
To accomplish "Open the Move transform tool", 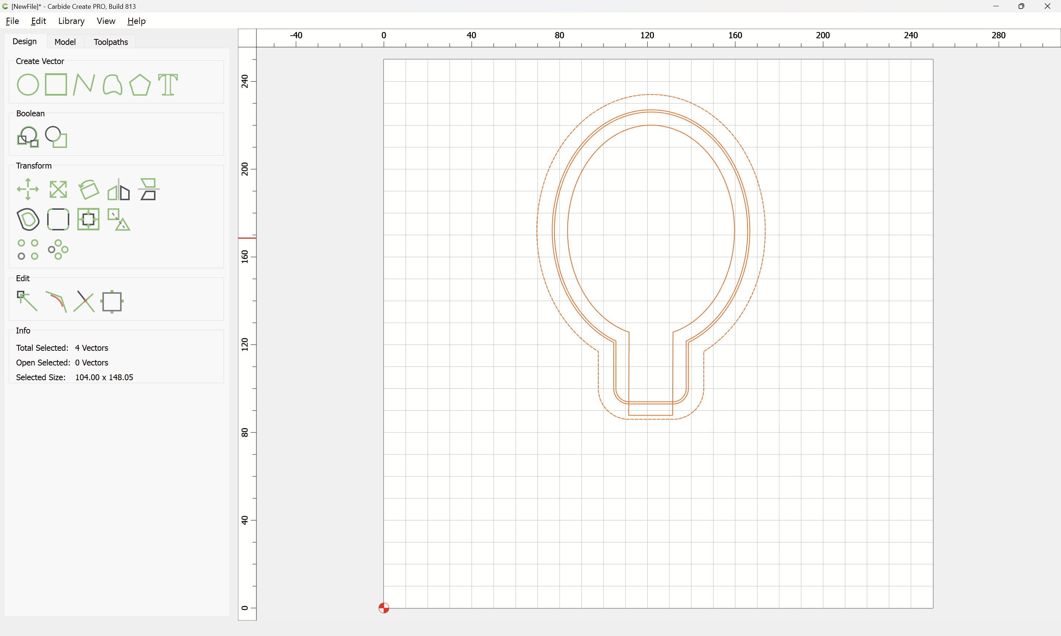I will [28, 189].
